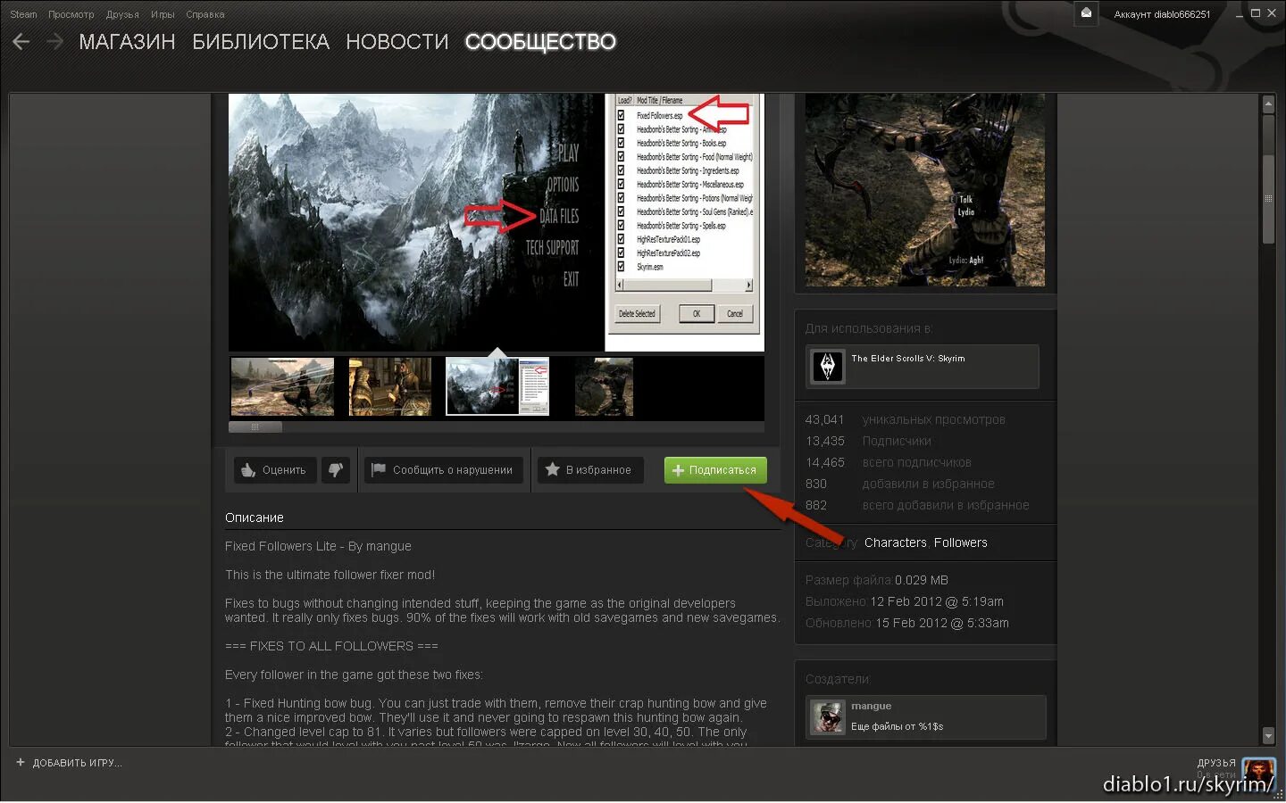Viewport: 1286px width, 803px height.
Task: Click the text Fixed Followers Lite - By mangue
Action: click(318, 546)
